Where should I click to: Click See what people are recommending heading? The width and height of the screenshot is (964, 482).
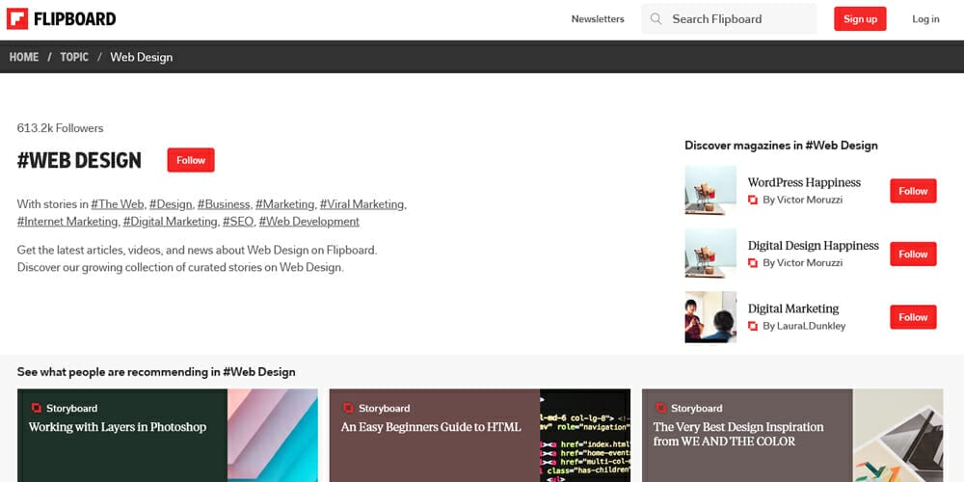(156, 372)
